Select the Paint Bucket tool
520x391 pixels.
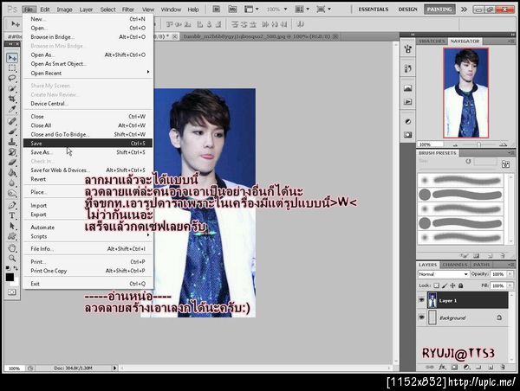tap(12, 172)
